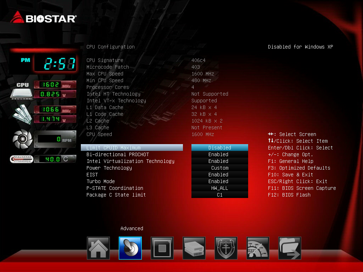Screen dimensions: 363x272
Task: Click L2 Cache 1024 kB x 2 value
Action: point(207,120)
